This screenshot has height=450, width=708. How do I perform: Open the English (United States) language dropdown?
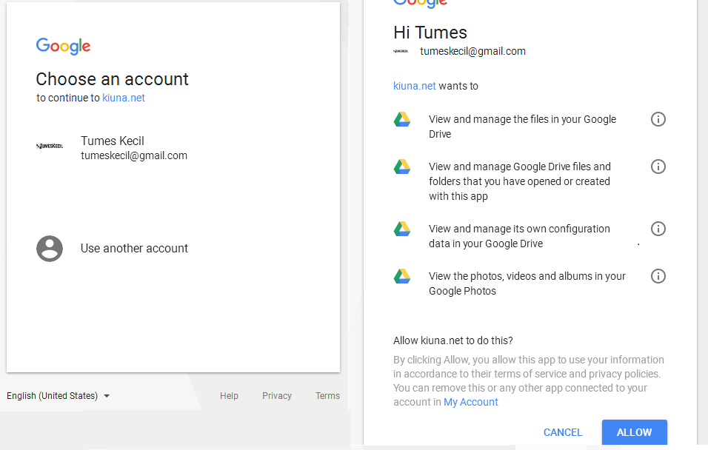pyautogui.click(x=59, y=396)
